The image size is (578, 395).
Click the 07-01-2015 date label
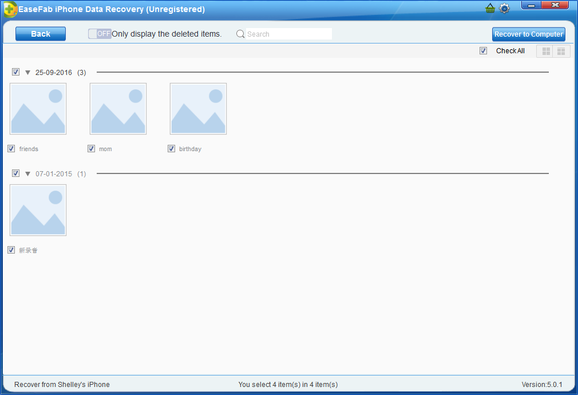point(54,173)
